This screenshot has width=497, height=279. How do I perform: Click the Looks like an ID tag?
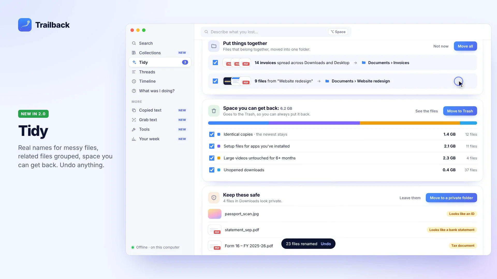pos(462,214)
